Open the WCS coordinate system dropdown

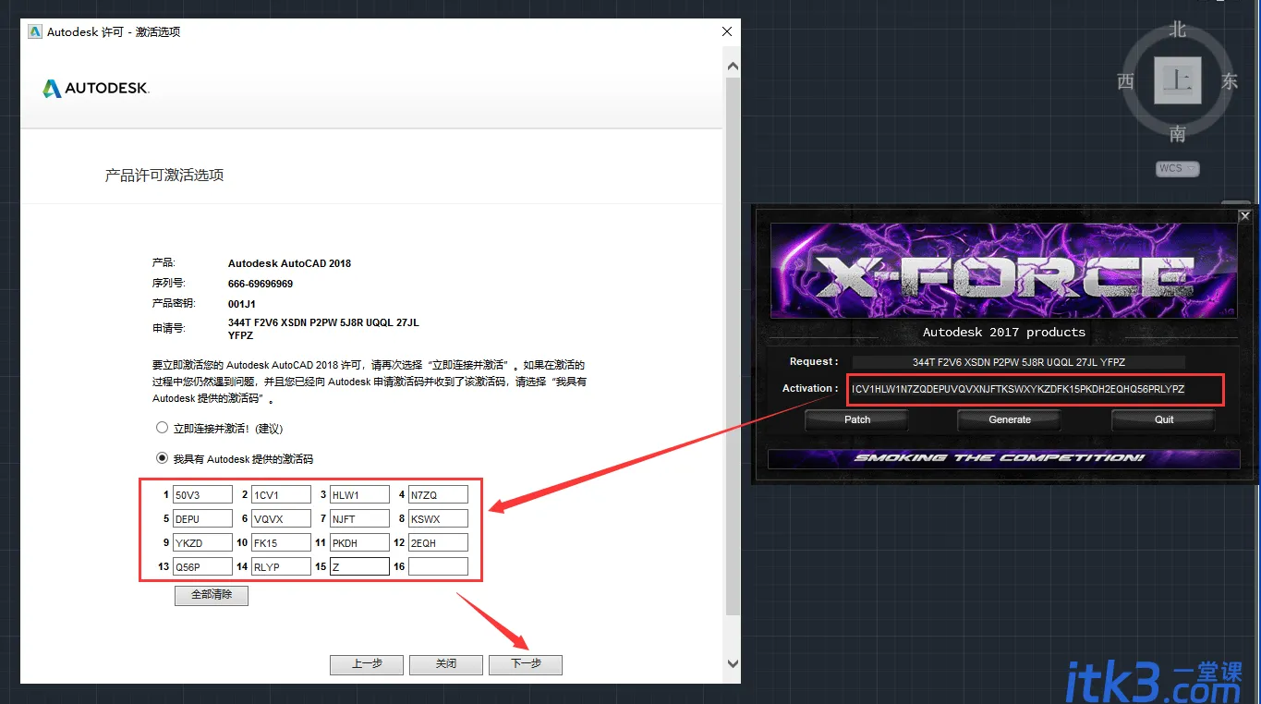tap(1177, 169)
